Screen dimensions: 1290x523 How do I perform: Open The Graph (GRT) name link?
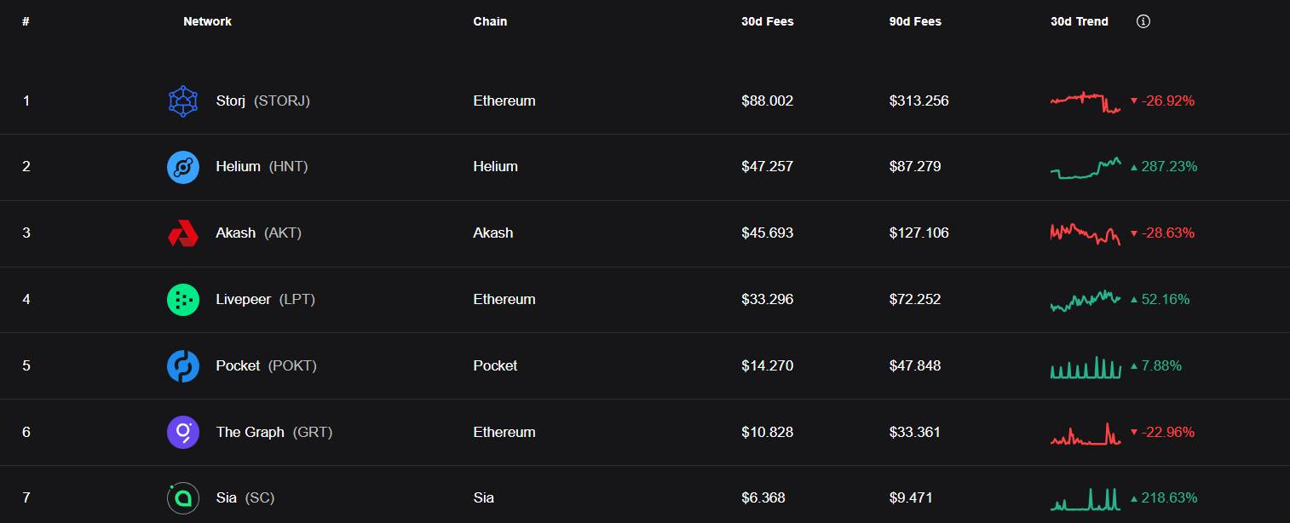274,432
